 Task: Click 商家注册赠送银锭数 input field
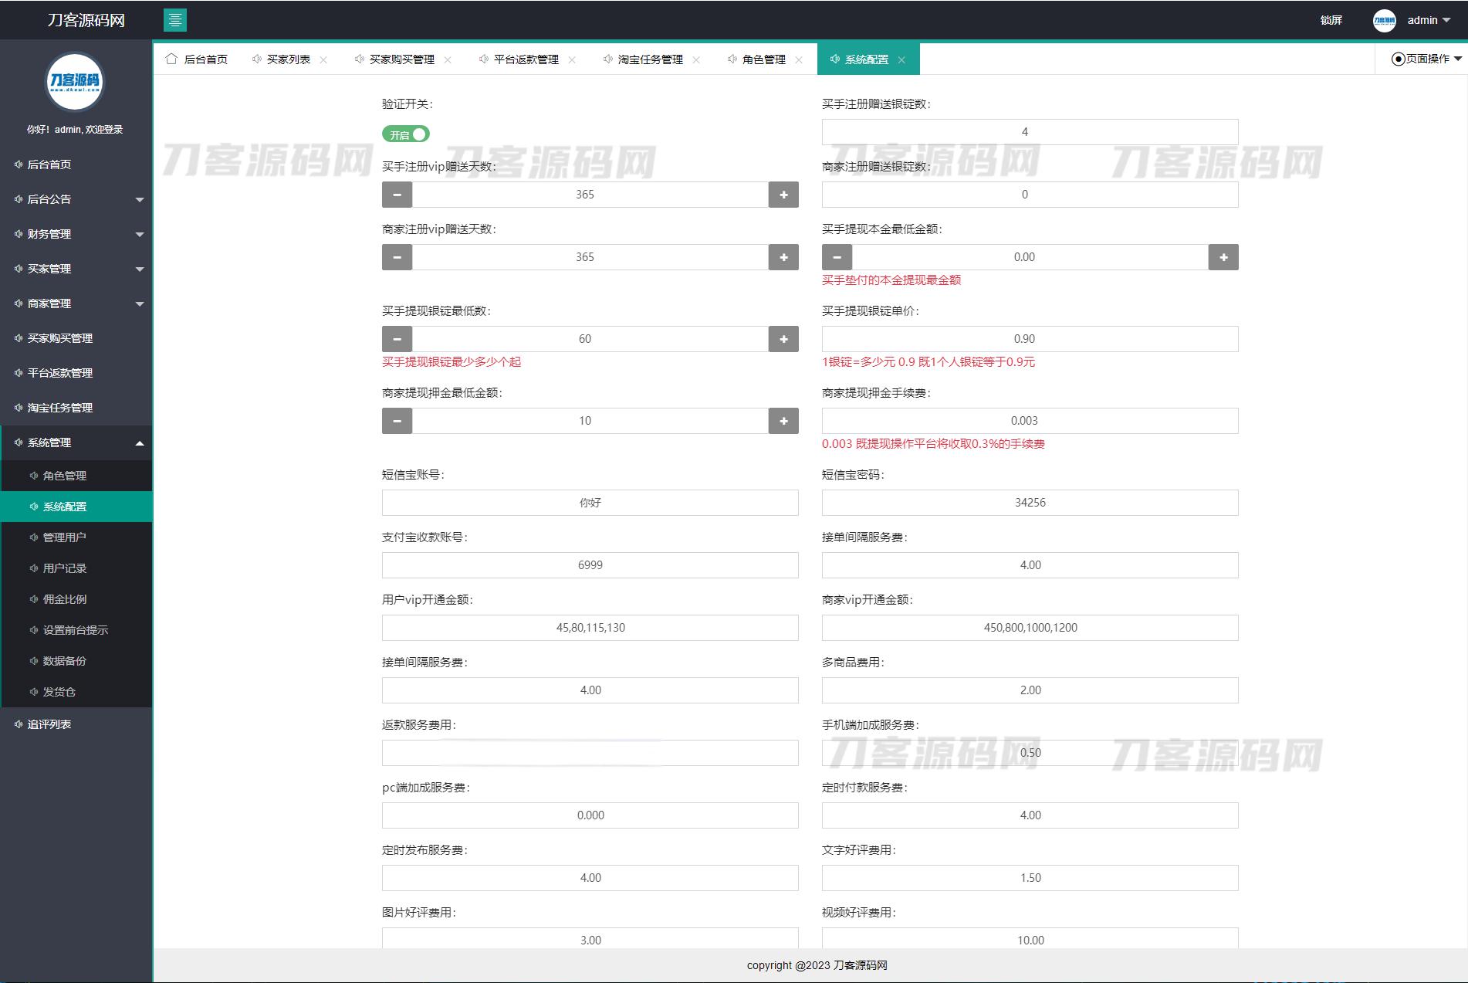click(x=1030, y=195)
